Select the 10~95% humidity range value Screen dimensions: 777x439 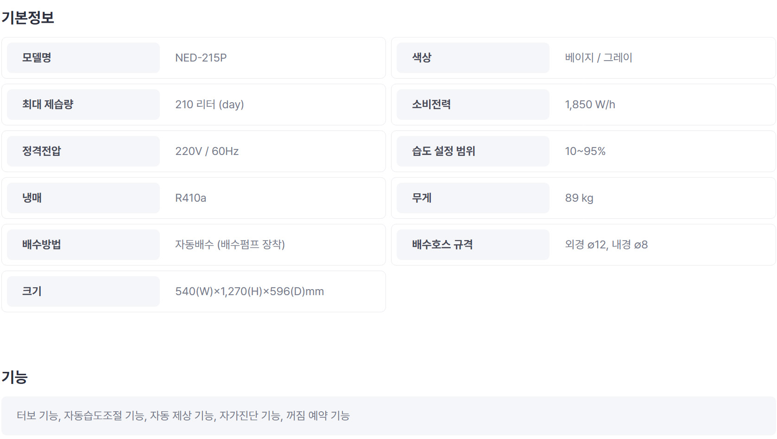click(585, 151)
